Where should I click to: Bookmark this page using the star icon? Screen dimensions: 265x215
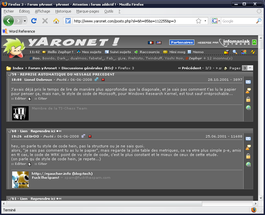click(199, 21)
